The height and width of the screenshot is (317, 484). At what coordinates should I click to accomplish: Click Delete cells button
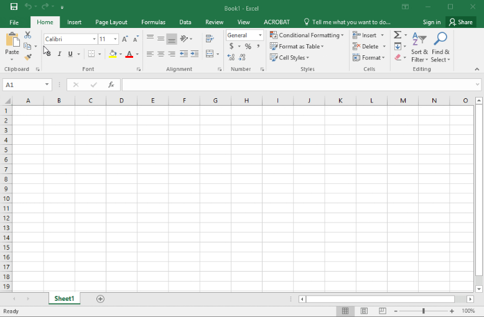coord(366,46)
